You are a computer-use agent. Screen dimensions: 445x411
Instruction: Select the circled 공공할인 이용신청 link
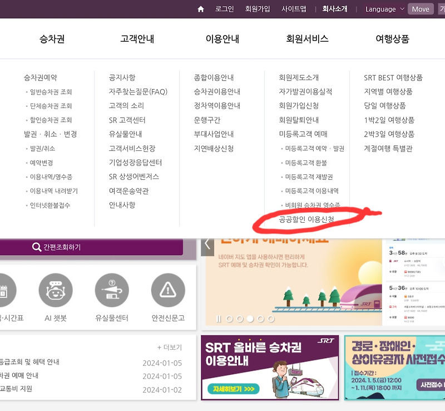(305, 219)
